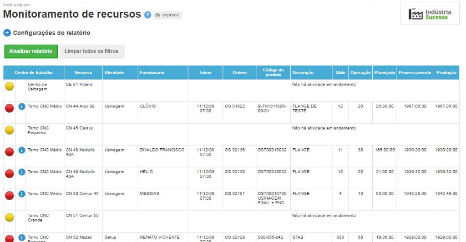Screen dimensions: 466x242
Task: Click the Indústria Sucesso logo
Action: point(430,14)
